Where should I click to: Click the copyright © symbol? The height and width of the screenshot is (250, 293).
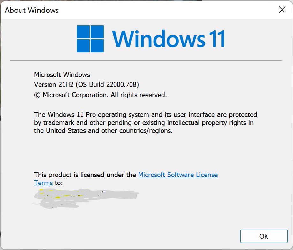coord(37,95)
